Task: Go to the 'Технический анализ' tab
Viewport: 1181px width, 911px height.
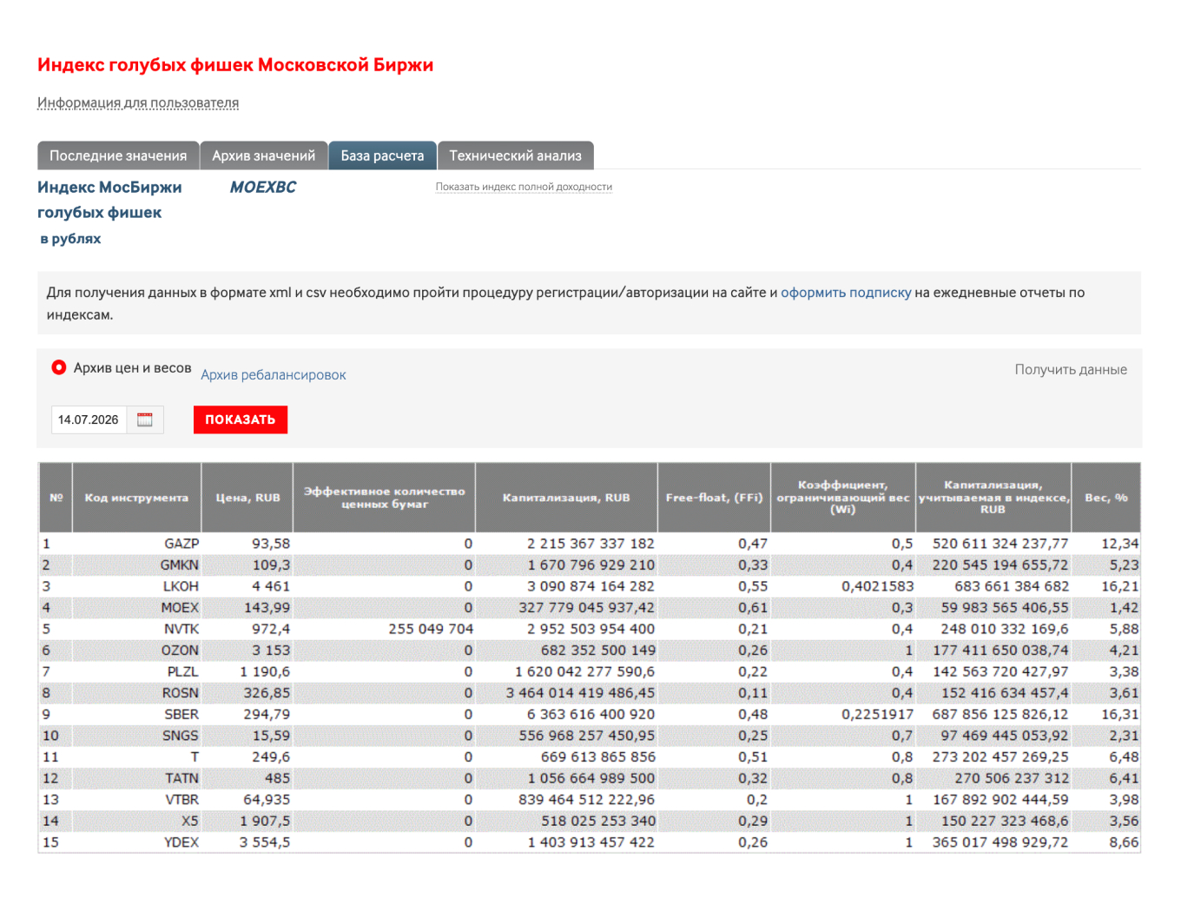Action: coord(516,155)
